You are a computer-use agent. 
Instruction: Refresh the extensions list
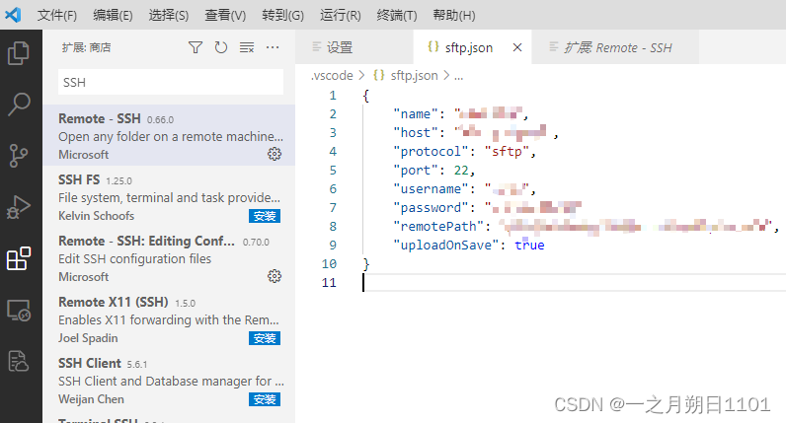221,47
